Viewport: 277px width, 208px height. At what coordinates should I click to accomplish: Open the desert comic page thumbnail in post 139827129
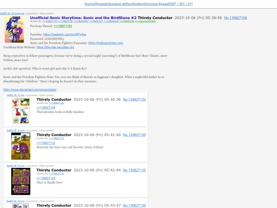click(x=21, y=146)
